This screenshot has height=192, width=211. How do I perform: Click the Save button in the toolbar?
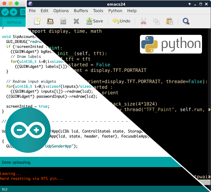95,21
